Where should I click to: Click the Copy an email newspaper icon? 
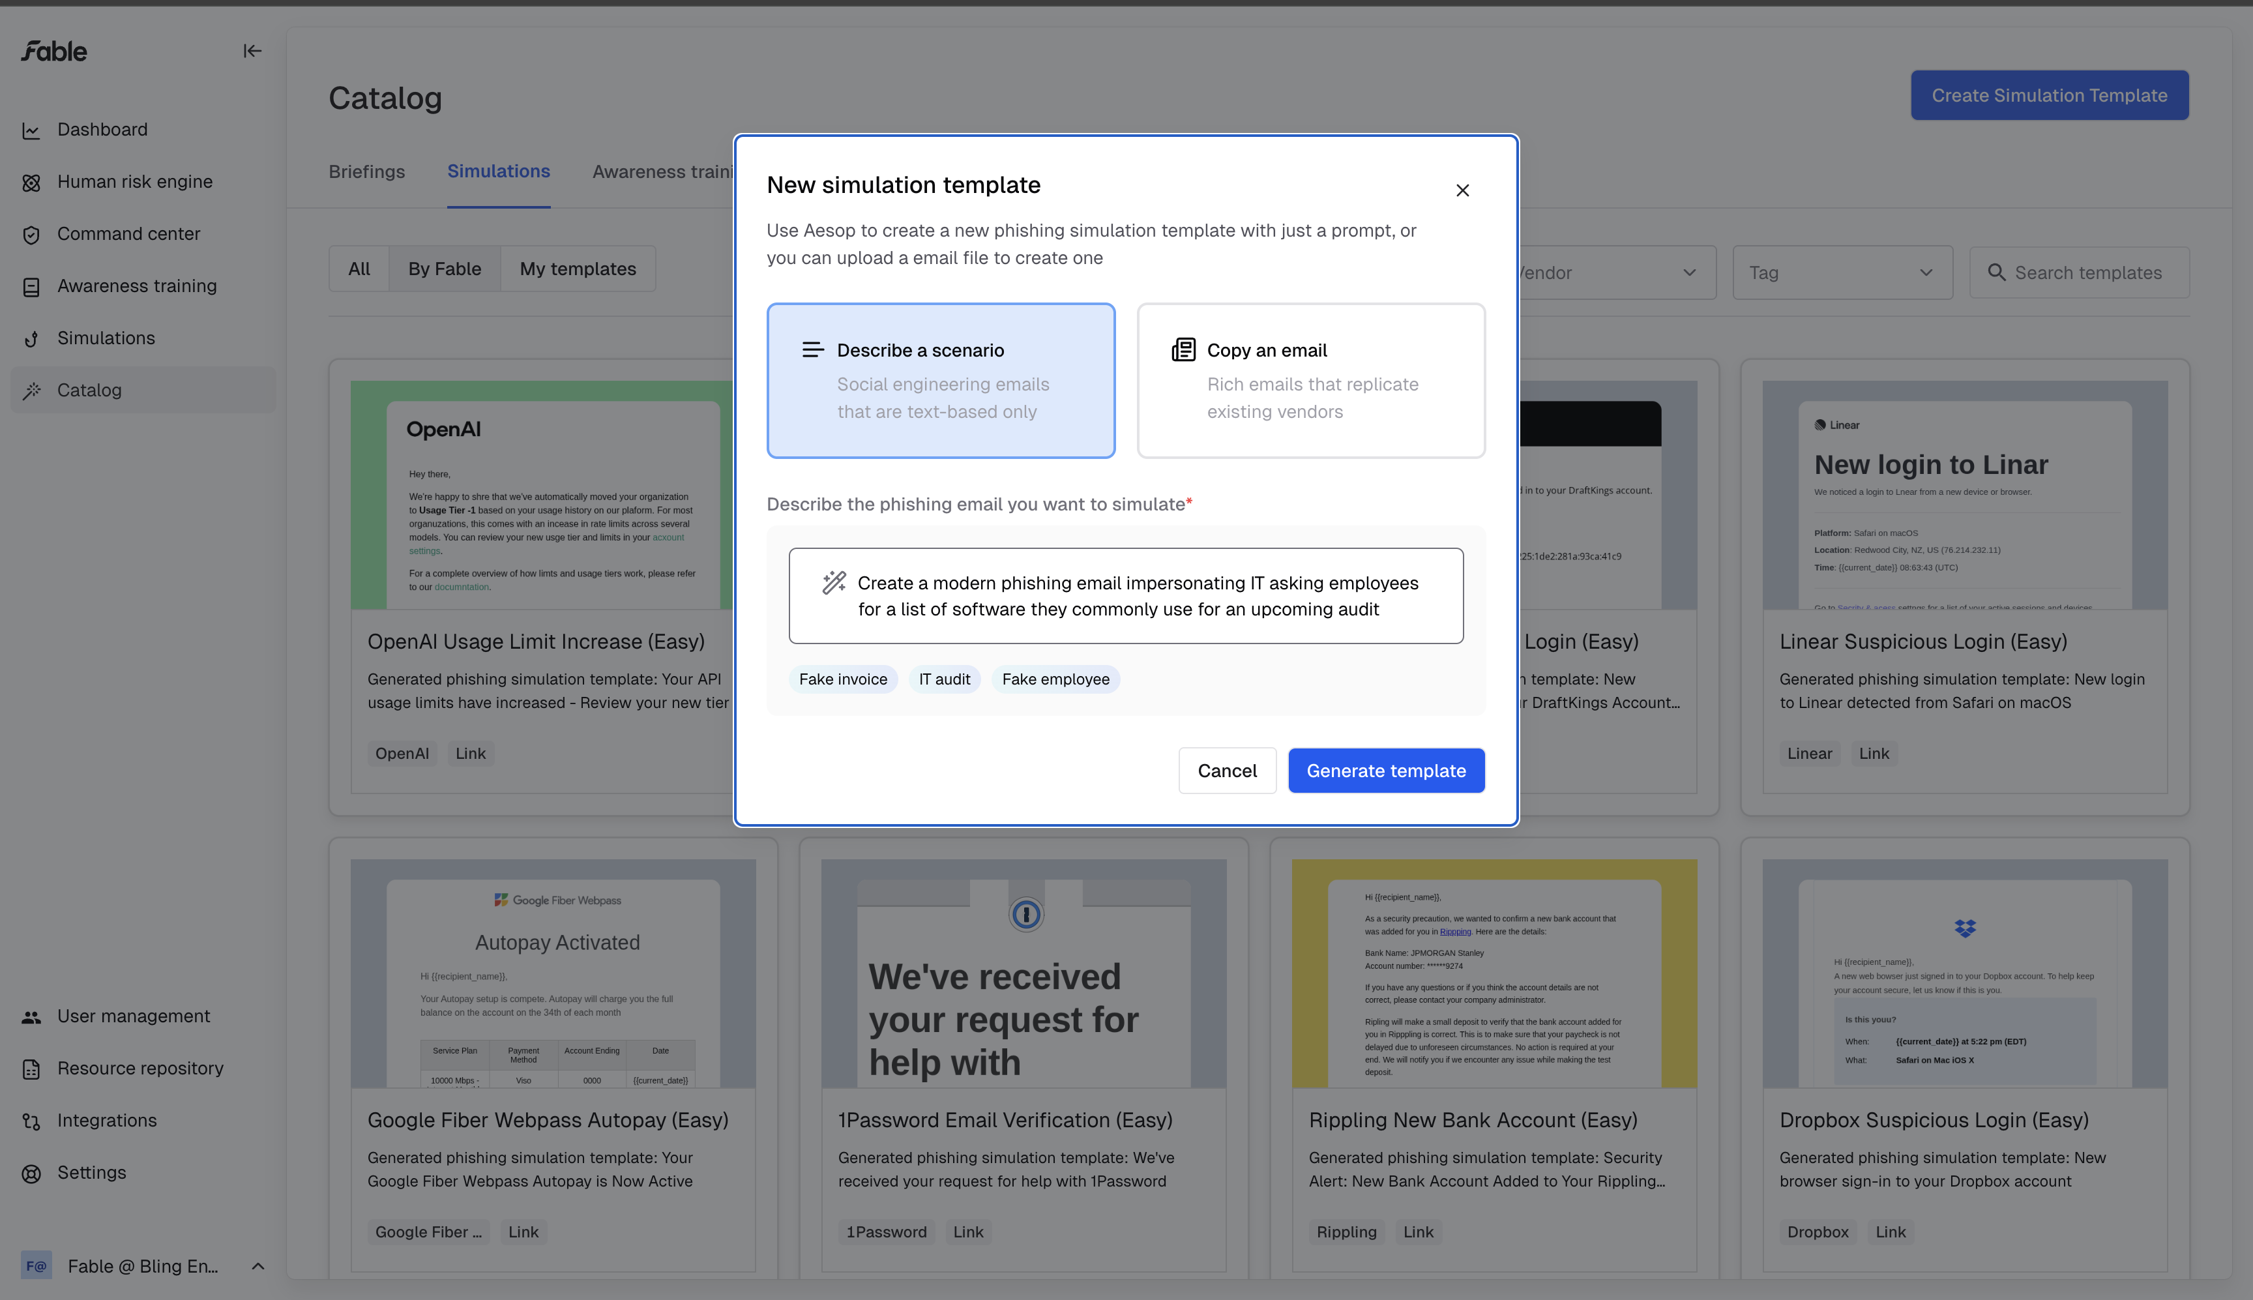click(1184, 350)
